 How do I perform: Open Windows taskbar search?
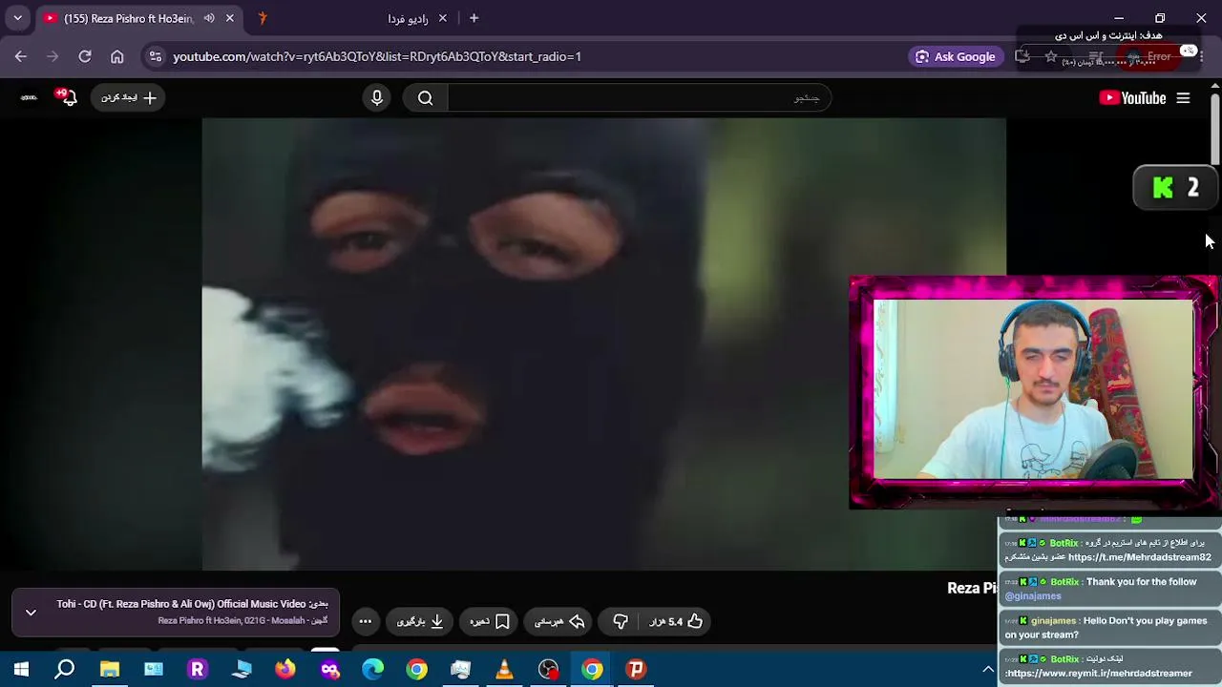coord(65,669)
